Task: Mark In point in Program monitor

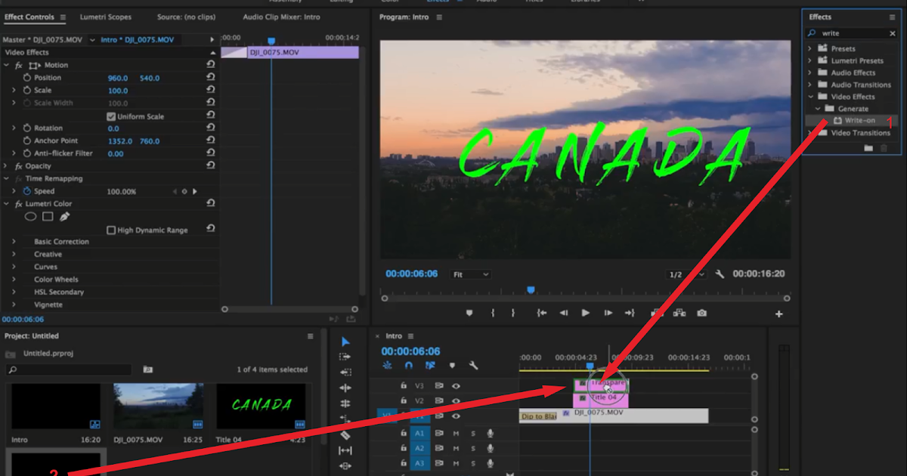Action: point(492,313)
